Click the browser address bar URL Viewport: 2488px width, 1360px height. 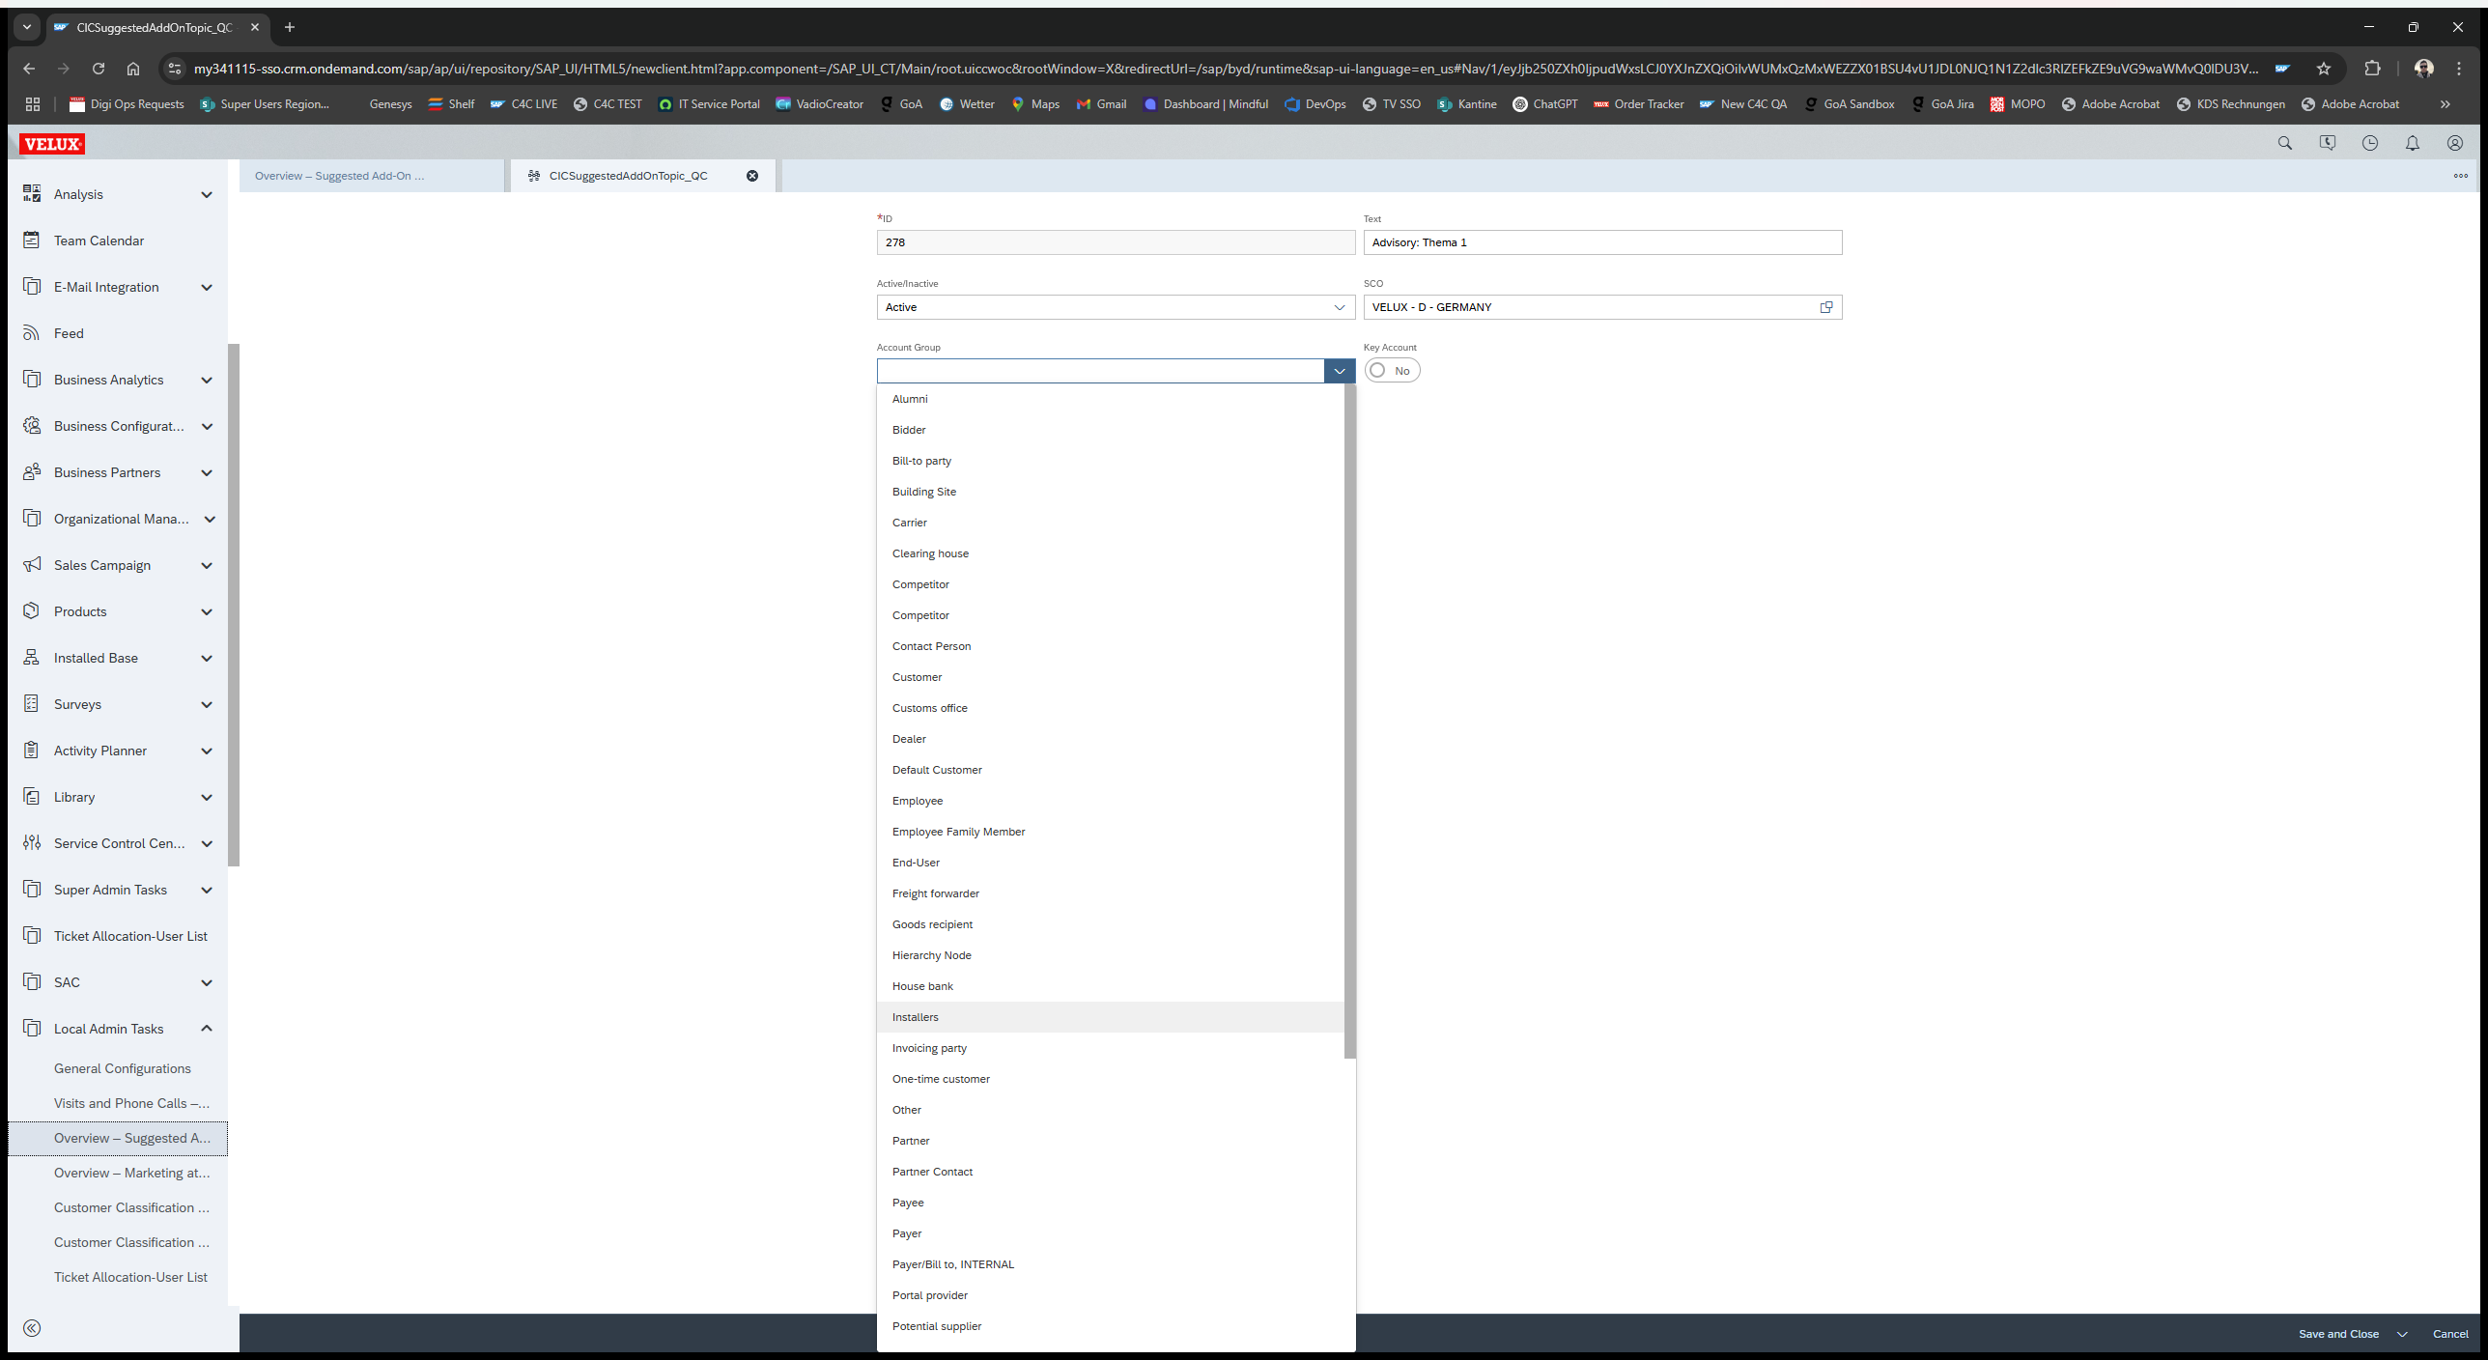point(1226,69)
